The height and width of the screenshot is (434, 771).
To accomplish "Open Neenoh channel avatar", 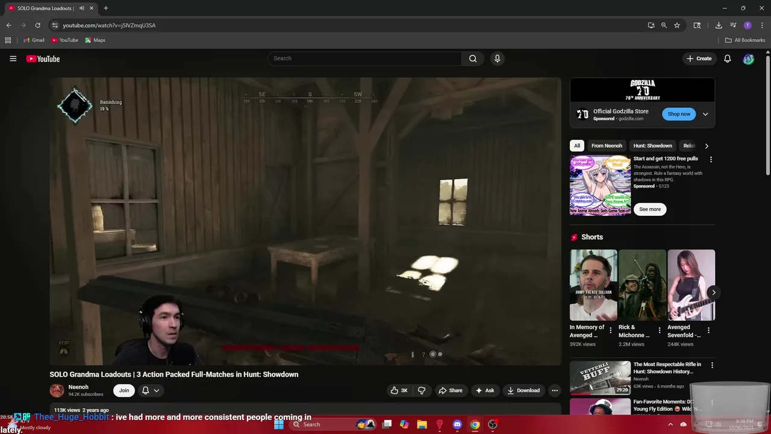I will 57,391.
